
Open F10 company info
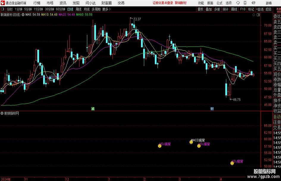point(243,9)
